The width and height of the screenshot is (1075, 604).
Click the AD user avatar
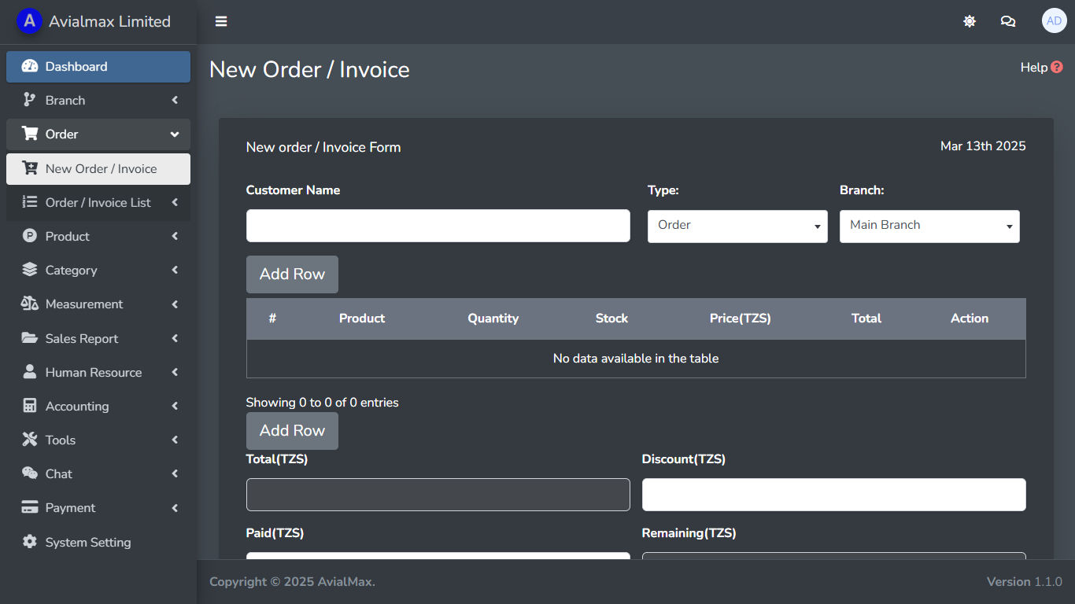tap(1054, 21)
